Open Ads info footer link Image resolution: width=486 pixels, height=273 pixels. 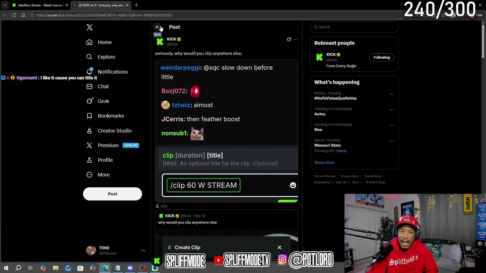(x=341, y=182)
